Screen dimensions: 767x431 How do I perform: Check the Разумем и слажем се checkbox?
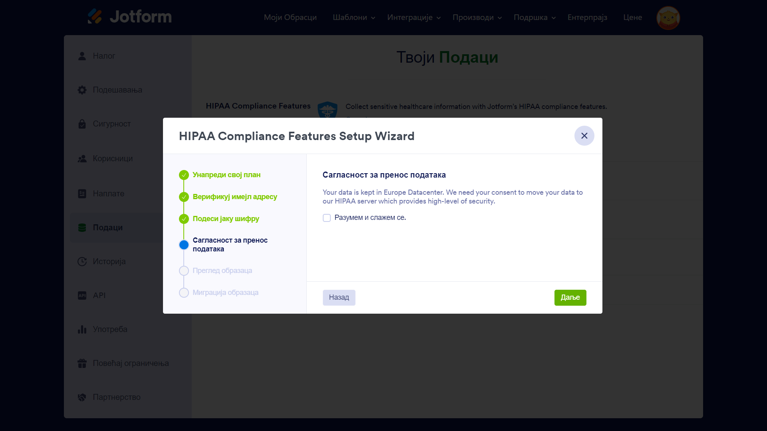pos(327,218)
